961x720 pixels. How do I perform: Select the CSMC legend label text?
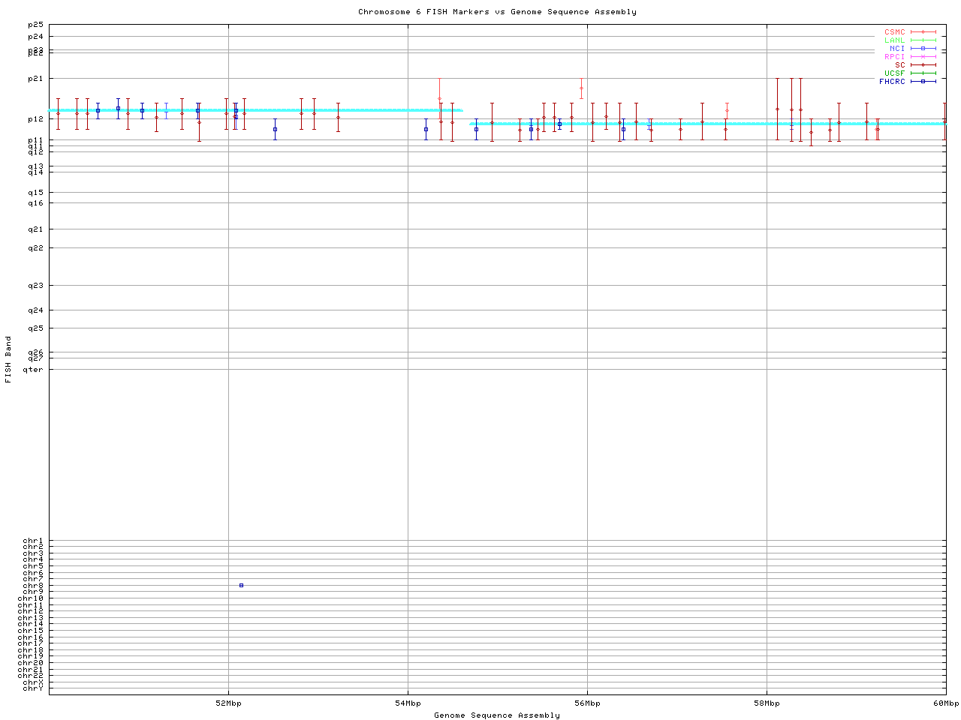pos(894,32)
